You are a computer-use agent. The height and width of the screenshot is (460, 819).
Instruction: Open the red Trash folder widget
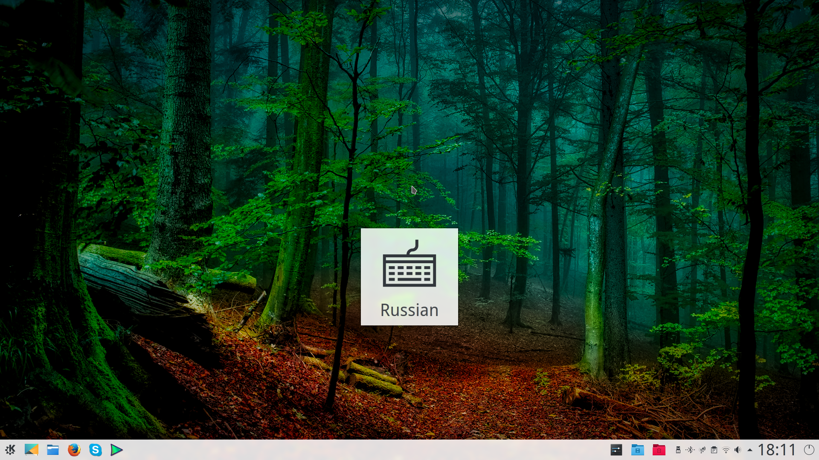pyautogui.click(x=659, y=450)
